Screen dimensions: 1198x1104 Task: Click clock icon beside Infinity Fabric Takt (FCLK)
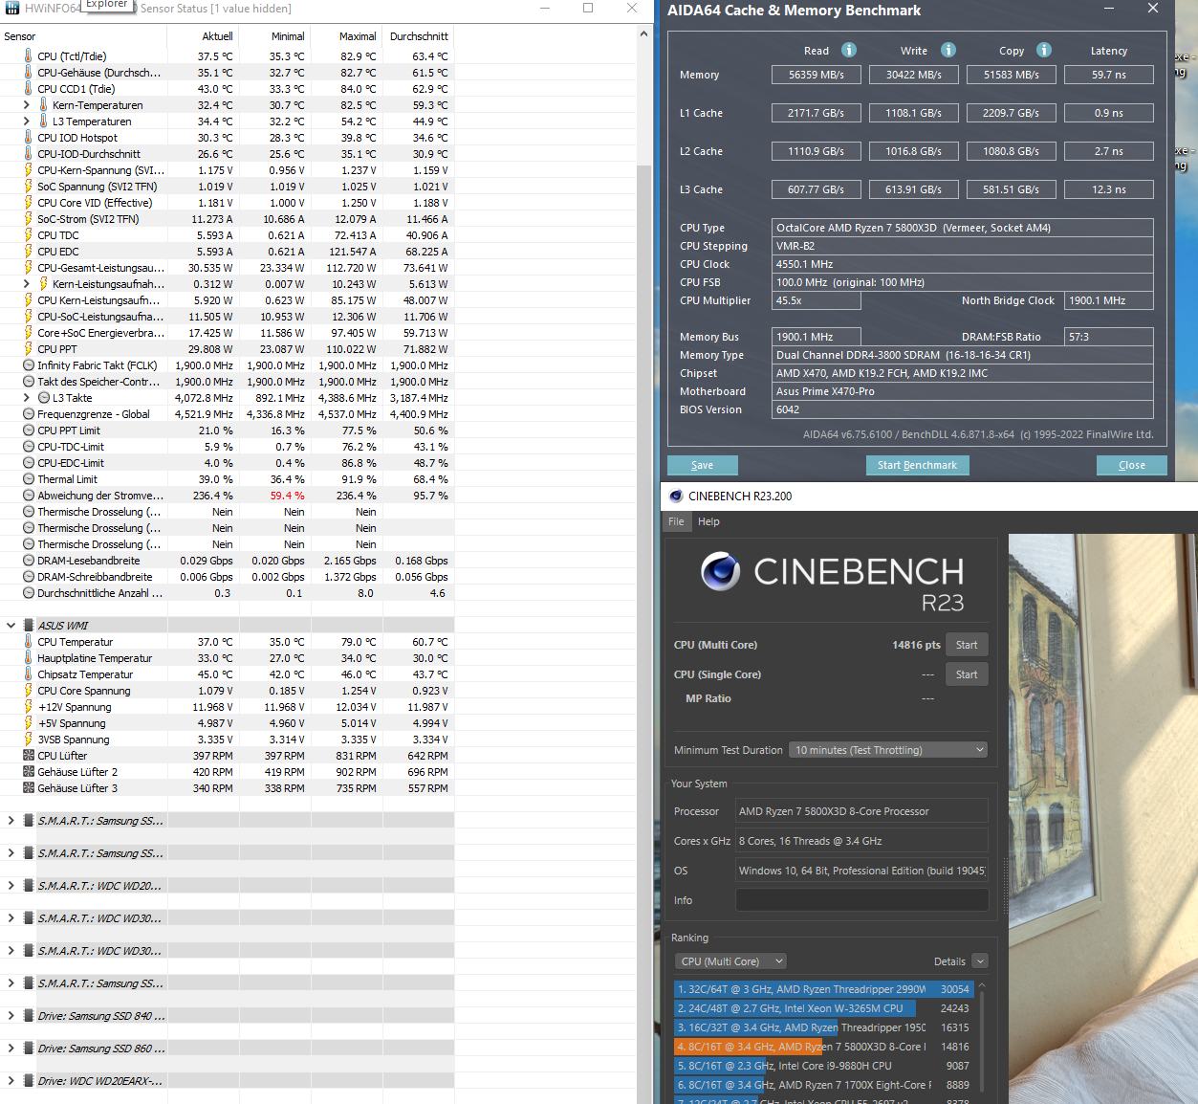tap(29, 365)
